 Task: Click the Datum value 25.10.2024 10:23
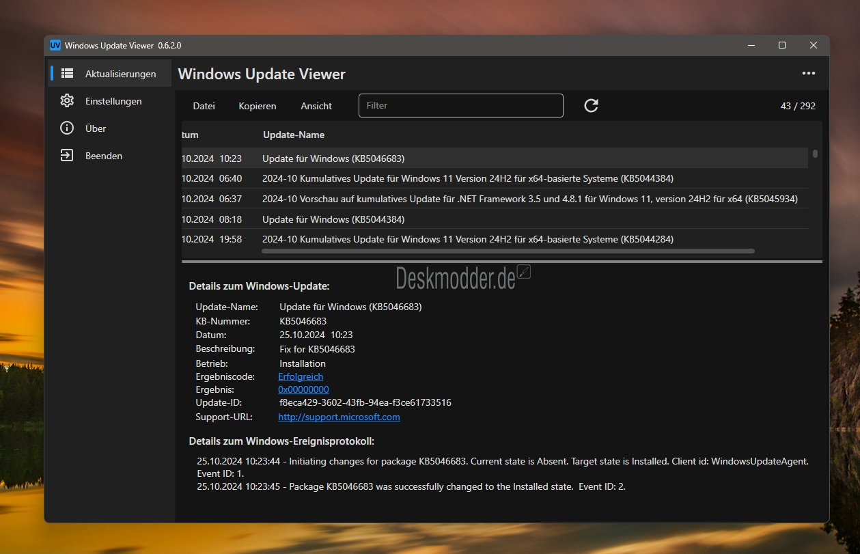tap(316, 335)
